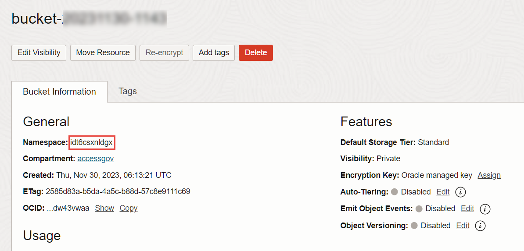Viewport: 524px width, 251px height.
Task: Edit the Auto-Tiering setting
Action: (x=443, y=192)
